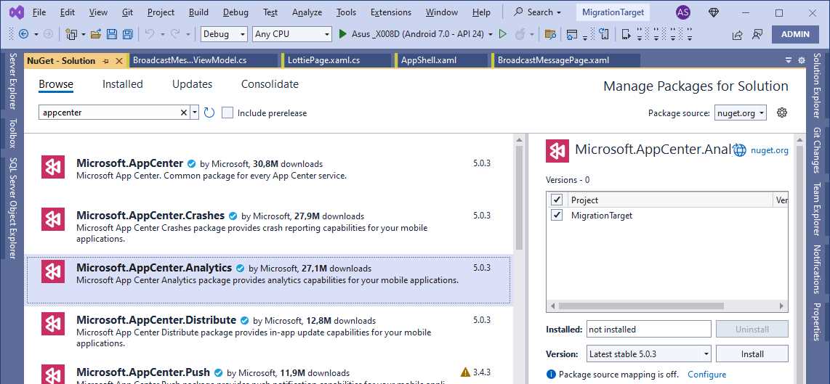Expand the New Project icon dropdown arrow
Image resolution: width=830 pixels, height=384 pixels.
coord(84,34)
